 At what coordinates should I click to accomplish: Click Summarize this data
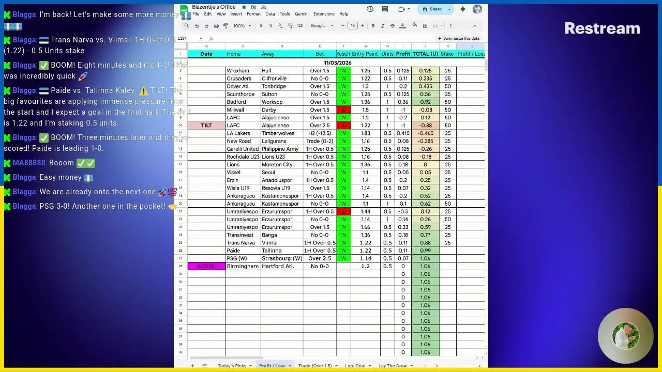[x=458, y=38]
